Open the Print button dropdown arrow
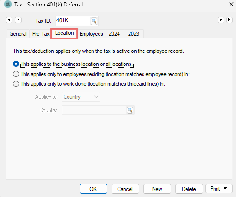The image size is (236, 197). [225, 188]
